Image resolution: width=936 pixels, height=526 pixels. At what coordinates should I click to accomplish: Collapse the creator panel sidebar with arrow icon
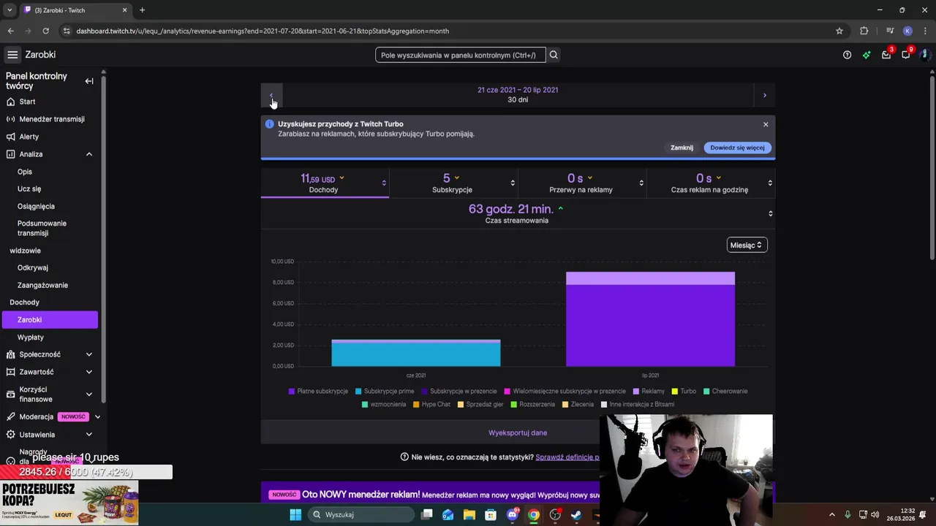pos(89,81)
